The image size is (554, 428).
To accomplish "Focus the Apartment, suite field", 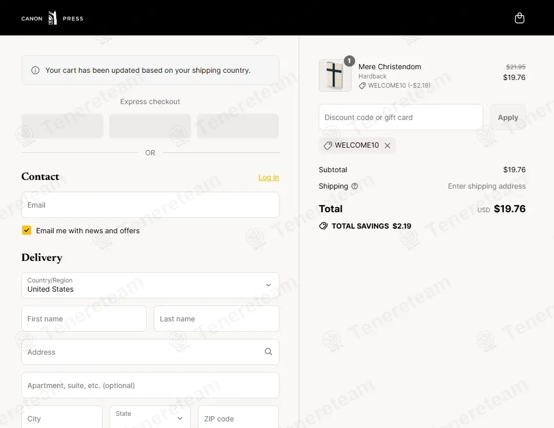I will pyautogui.click(x=150, y=385).
